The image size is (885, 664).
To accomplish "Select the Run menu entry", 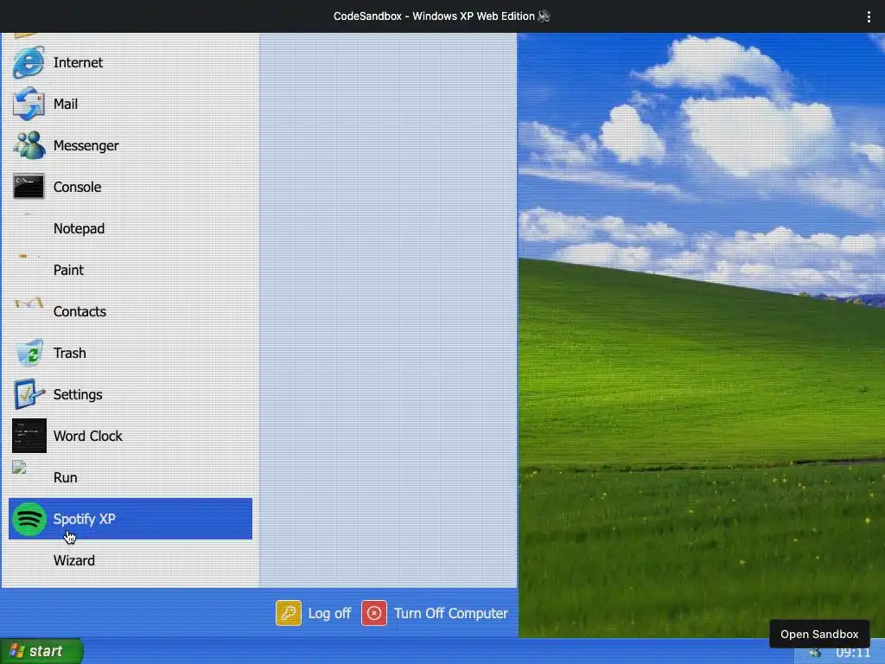I will pyautogui.click(x=131, y=477).
